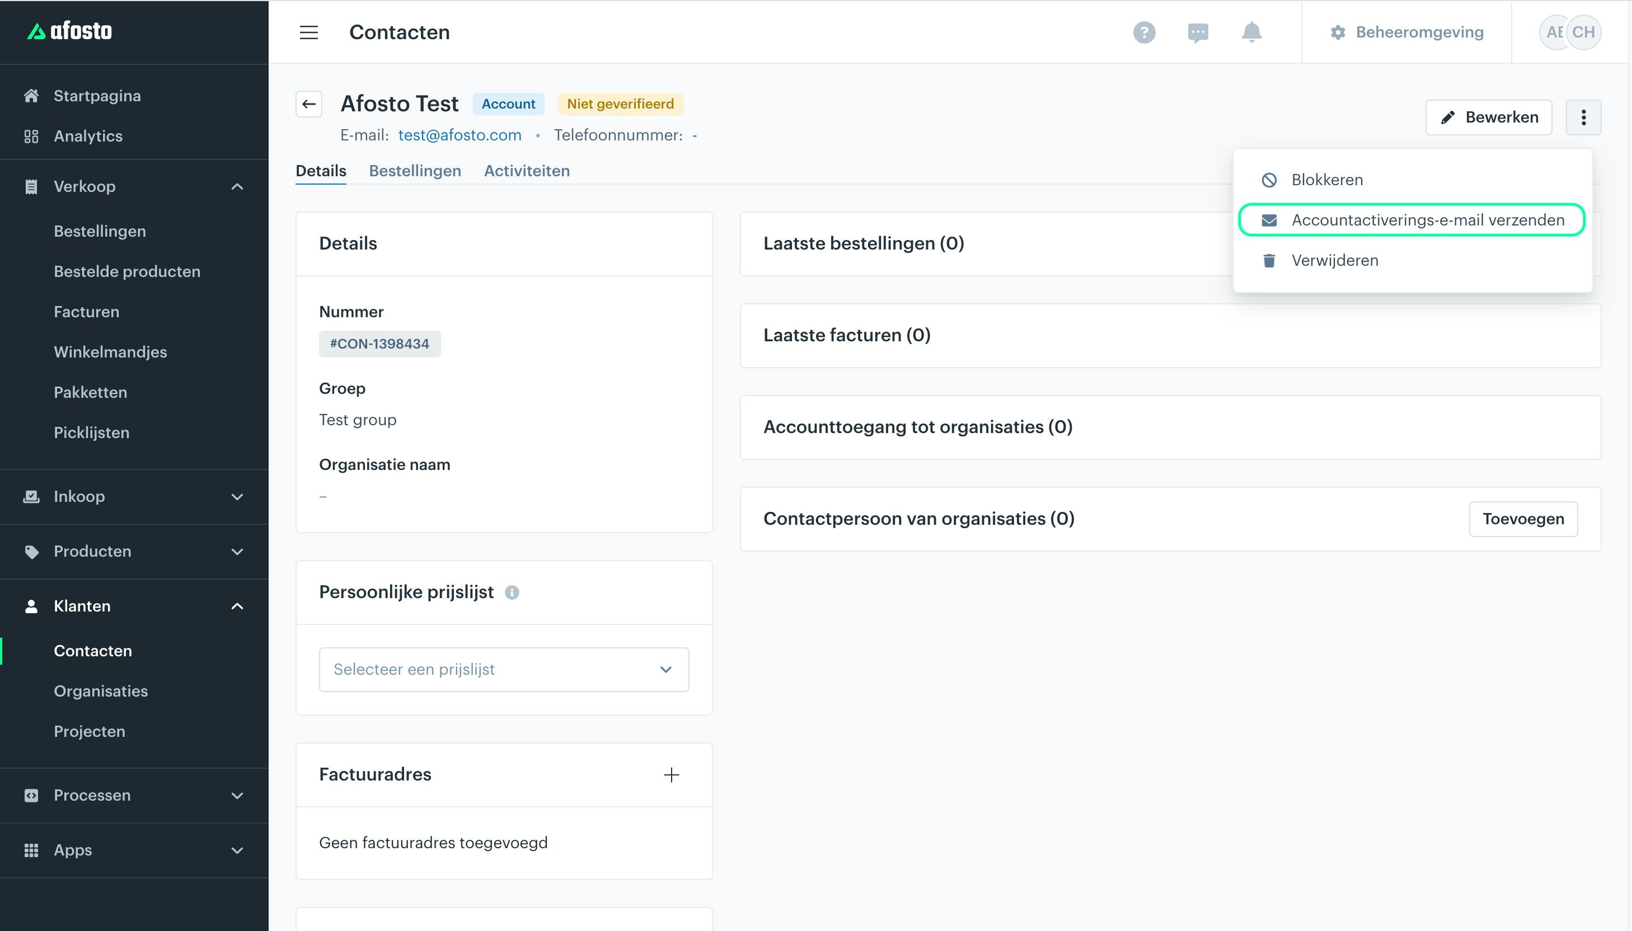Toggle the hamburger sidebar menu
This screenshot has height=931, width=1632.
point(309,32)
